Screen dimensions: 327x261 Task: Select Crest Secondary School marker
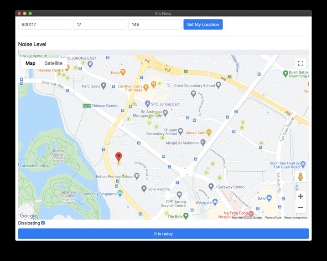[x=218, y=85]
